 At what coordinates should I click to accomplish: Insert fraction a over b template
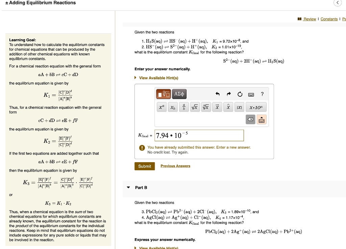tap(184, 107)
